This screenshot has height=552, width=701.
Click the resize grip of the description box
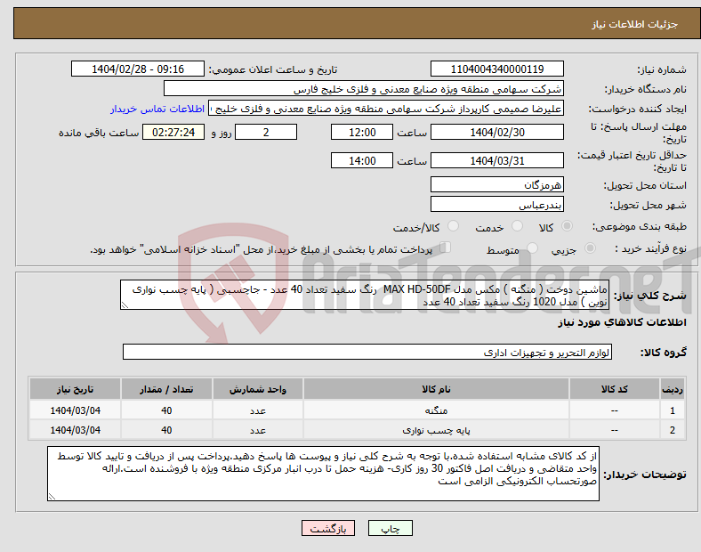pyautogui.click(x=125, y=305)
